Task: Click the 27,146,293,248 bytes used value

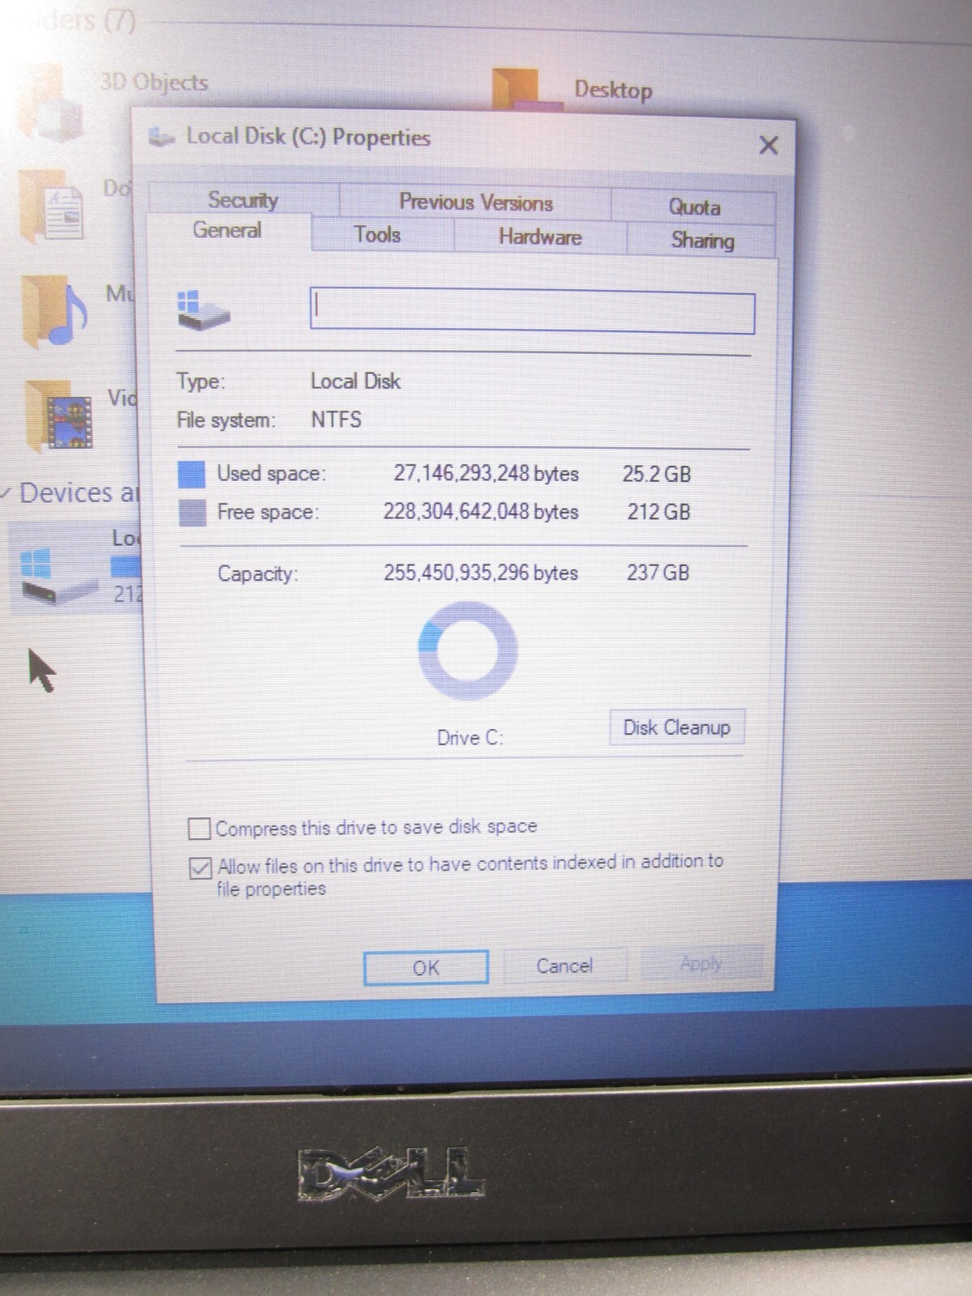Action: click(486, 473)
